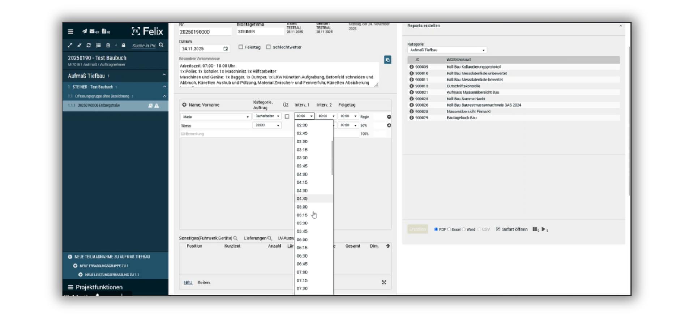
Task: Uncheck the Sofort öffnen checkbox
Action: [x=498, y=229]
